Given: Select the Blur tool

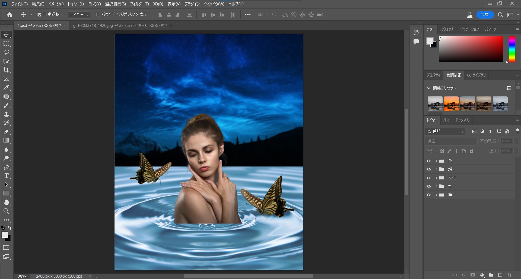Looking at the screenshot, I should [6, 149].
